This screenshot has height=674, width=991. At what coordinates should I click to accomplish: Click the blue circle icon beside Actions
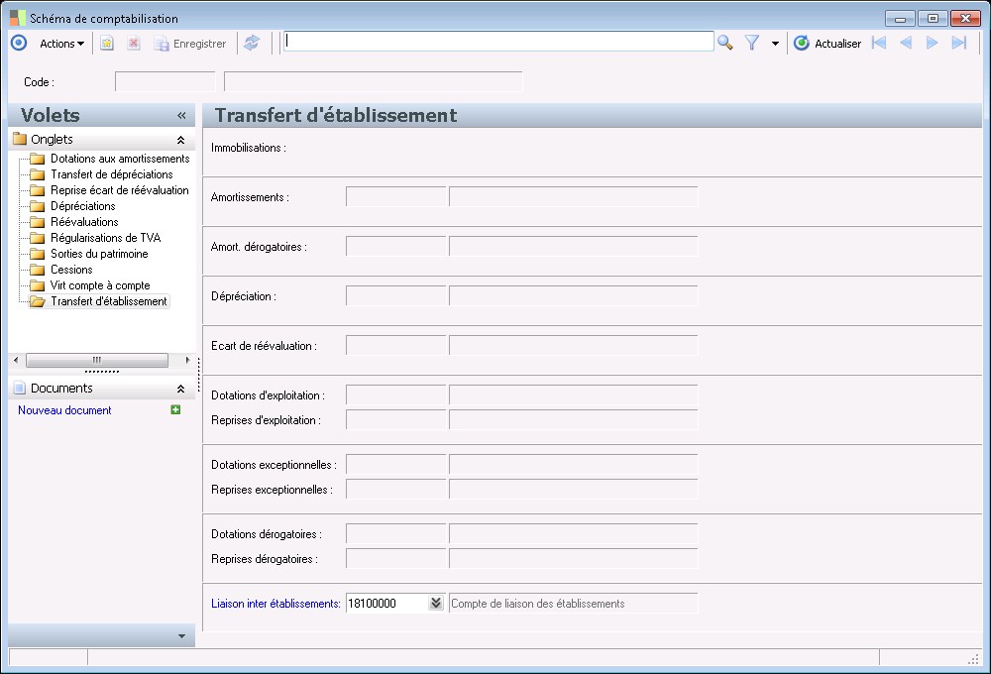point(19,43)
